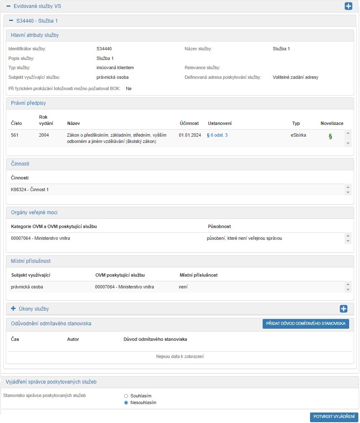
Task: Click the plus icon on the Úkony služby row
Action: tap(344, 309)
